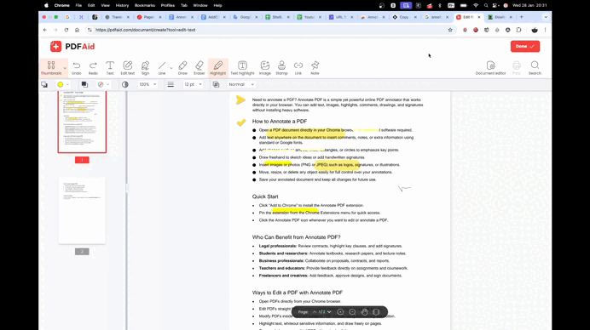Activate the hand pan tool
The width and height of the screenshot is (590, 330).
[x=364, y=312]
